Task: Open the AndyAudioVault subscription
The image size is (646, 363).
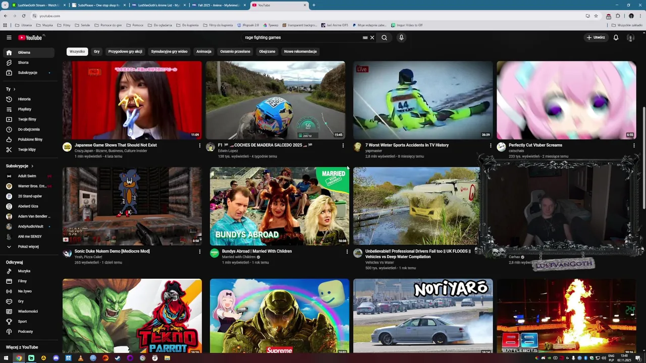Action: coord(28,226)
